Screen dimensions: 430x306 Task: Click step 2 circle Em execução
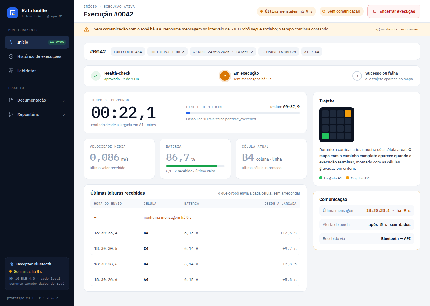click(x=225, y=76)
